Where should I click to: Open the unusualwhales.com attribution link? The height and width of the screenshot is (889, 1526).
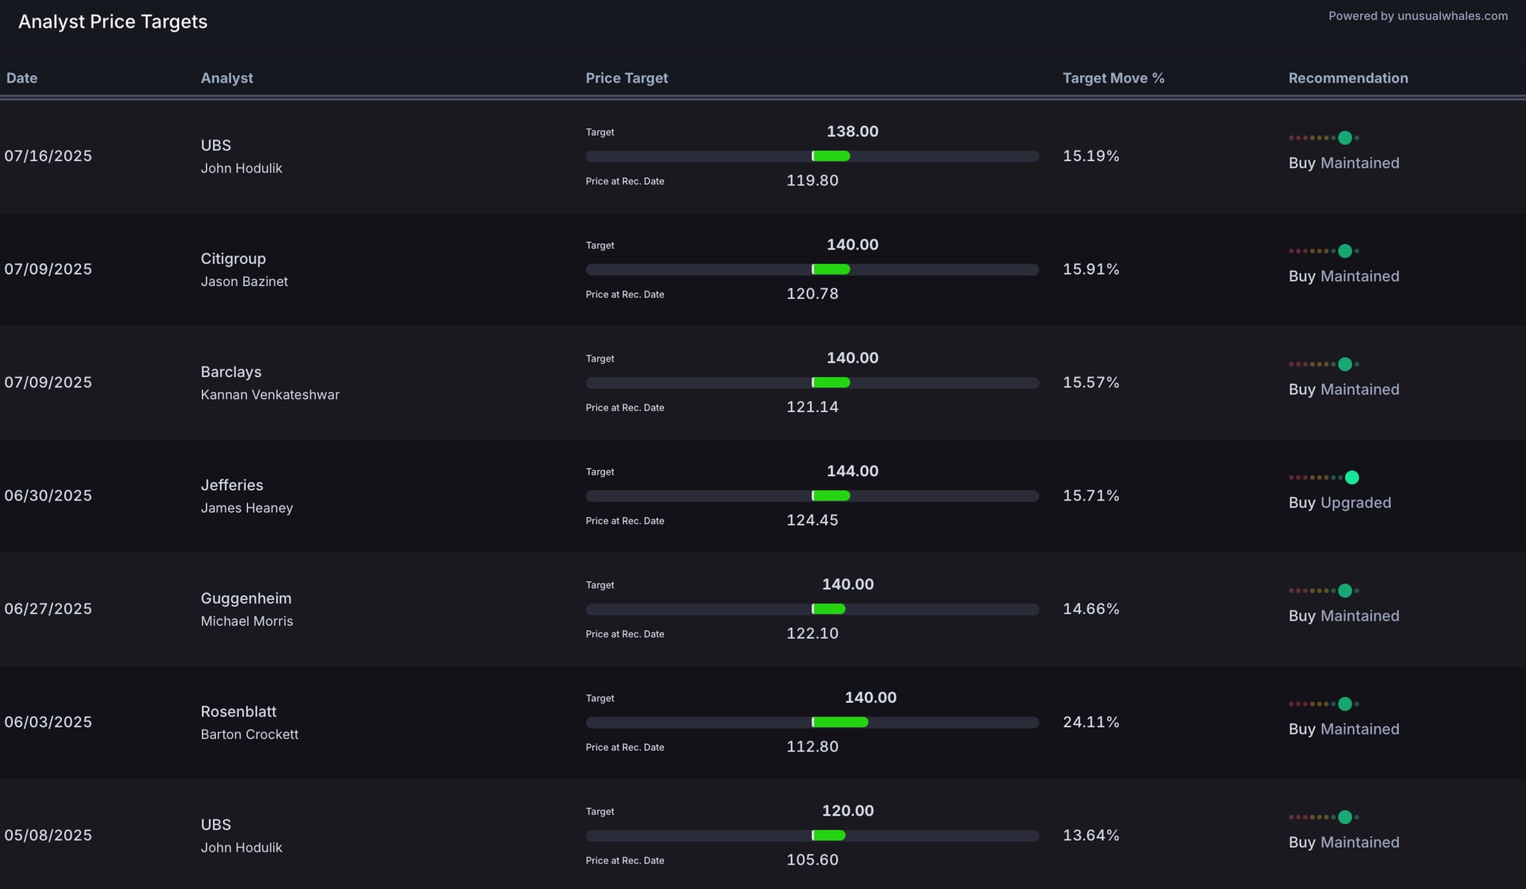coord(1418,16)
